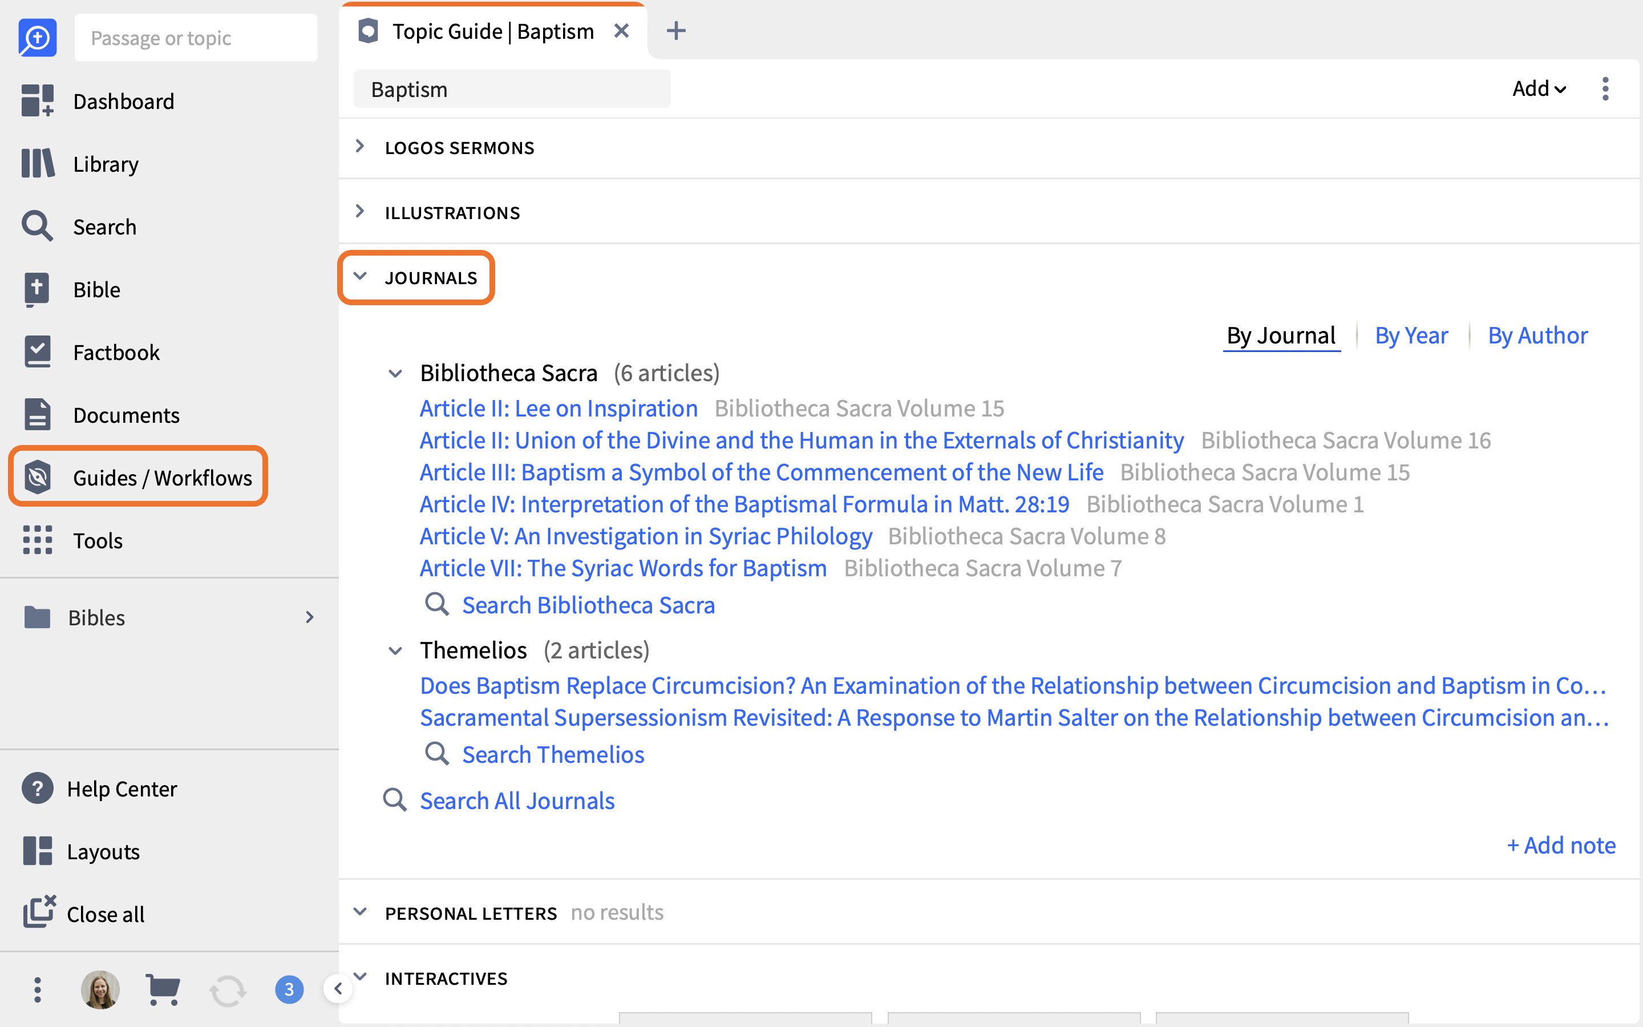Click the user profile avatar

[100, 990]
